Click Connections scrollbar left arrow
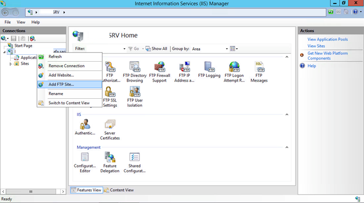This screenshot has height=203, width=364. tap(3, 192)
